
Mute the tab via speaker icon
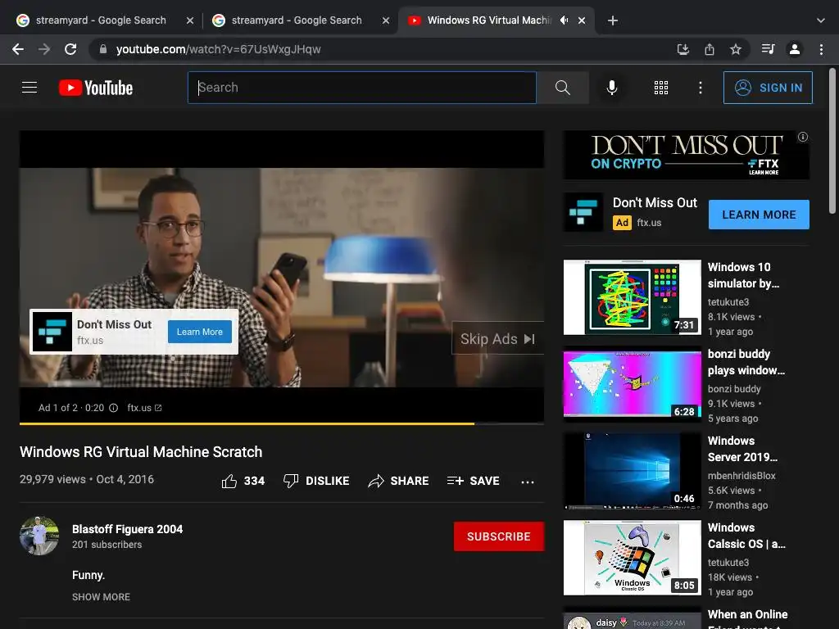564,20
